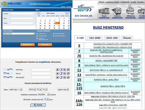Screen dimensions: 145x110
Task: Click the home icon in the bus-search Hova row
Action: pos(57,74)
